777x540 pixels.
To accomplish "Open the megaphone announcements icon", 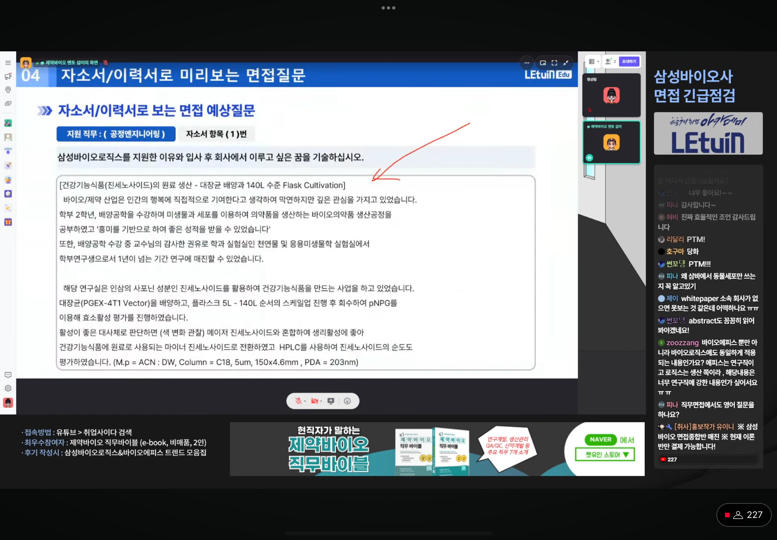I will (x=8, y=76).
